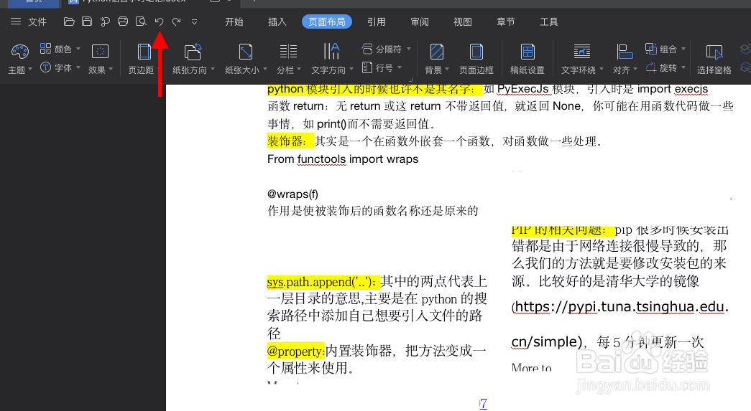The height and width of the screenshot is (411, 751).
Task: Click the print icon
Action: click(x=123, y=22)
